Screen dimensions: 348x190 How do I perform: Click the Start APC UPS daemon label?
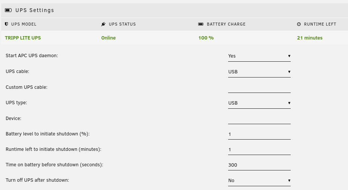(32, 56)
